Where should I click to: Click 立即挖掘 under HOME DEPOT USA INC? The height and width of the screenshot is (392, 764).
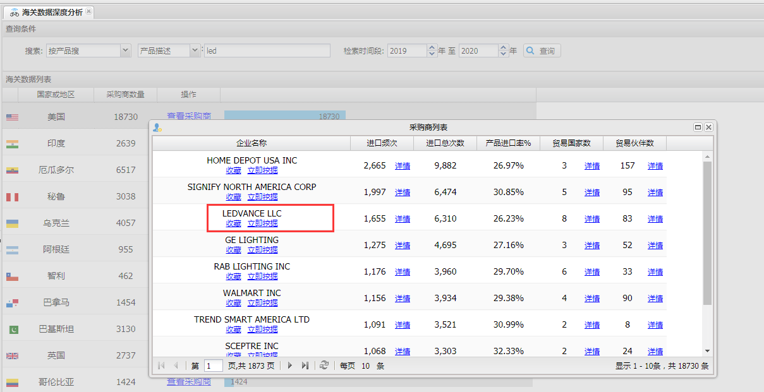[x=262, y=170]
